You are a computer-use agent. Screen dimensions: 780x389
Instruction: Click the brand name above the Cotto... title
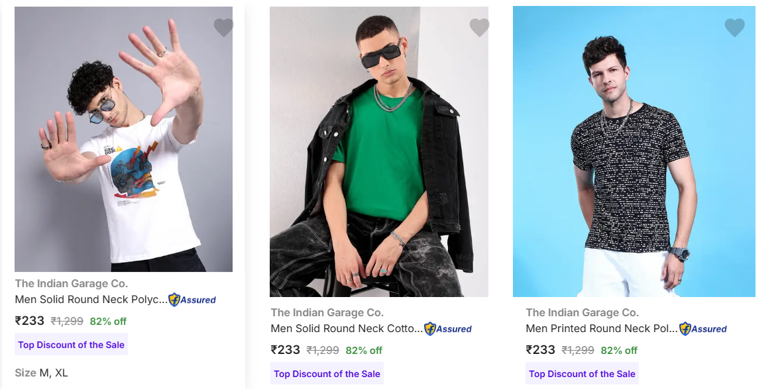pyautogui.click(x=327, y=313)
